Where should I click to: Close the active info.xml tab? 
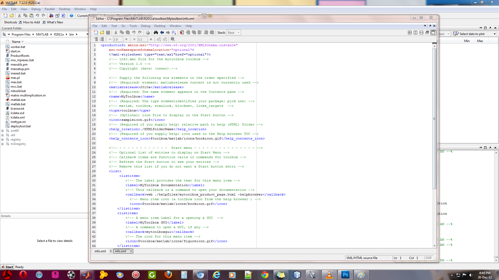coord(131,251)
